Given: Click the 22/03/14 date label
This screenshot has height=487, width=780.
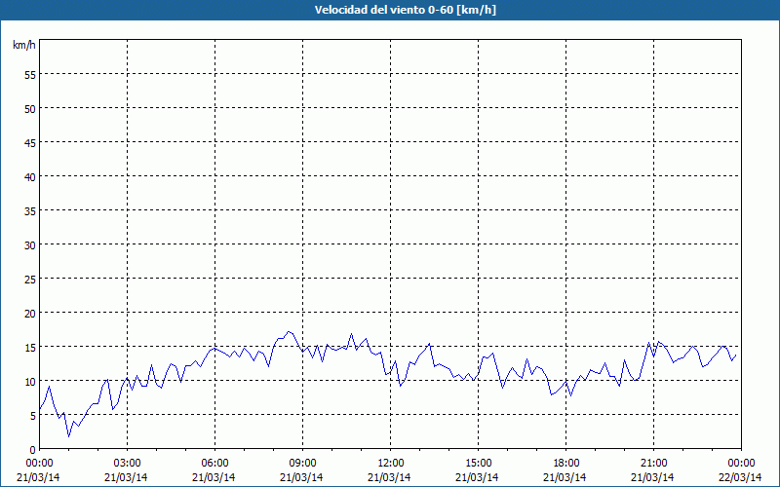Looking at the screenshot, I should click(741, 477).
